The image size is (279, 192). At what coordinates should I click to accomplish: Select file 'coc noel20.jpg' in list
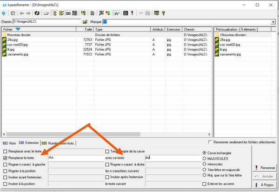coord(18,45)
